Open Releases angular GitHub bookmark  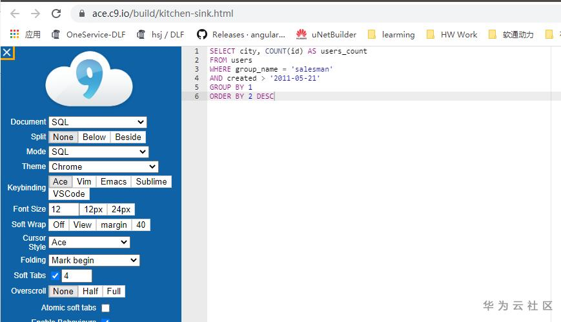241,34
